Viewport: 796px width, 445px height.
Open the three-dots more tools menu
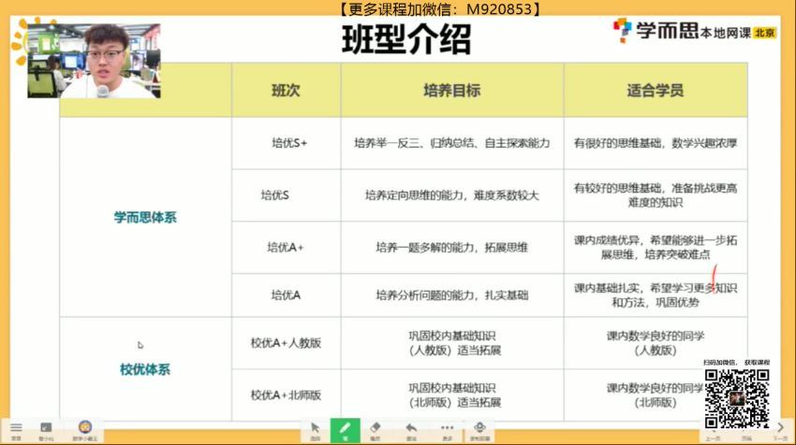pyautogui.click(x=448, y=430)
